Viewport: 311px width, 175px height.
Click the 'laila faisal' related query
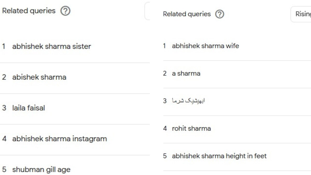tap(29, 108)
